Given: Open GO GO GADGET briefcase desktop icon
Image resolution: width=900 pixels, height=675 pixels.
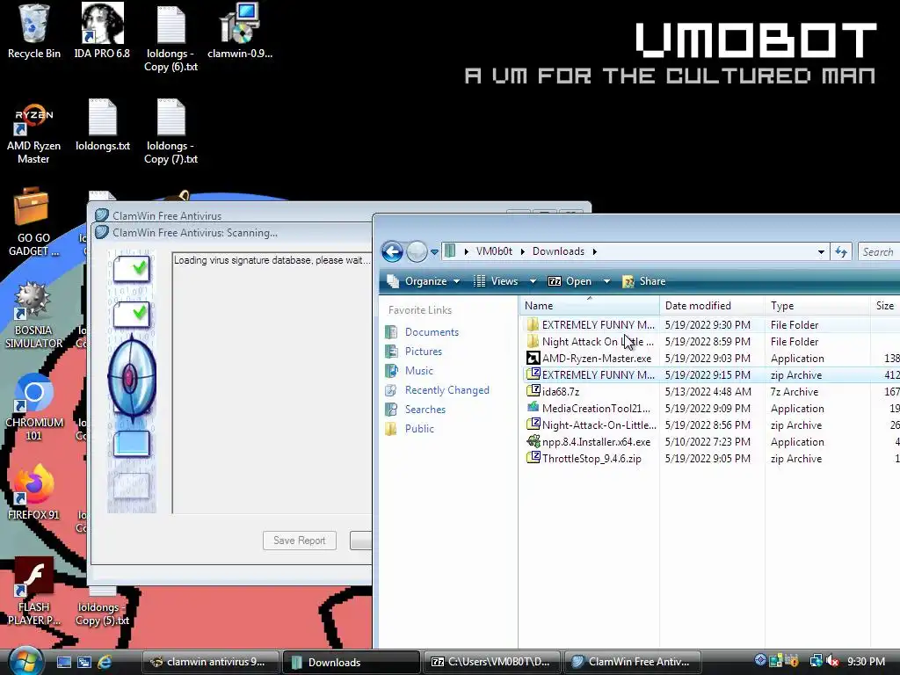Looking at the screenshot, I should [x=33, y=222].
